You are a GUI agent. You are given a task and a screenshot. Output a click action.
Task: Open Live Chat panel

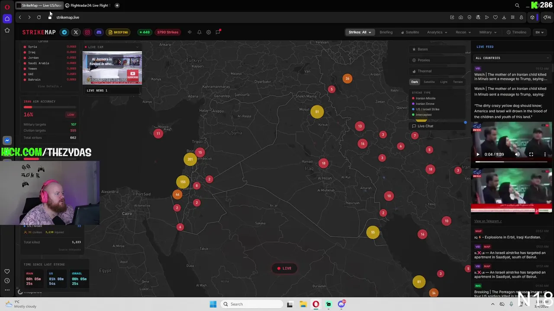[x=437, y=126]
